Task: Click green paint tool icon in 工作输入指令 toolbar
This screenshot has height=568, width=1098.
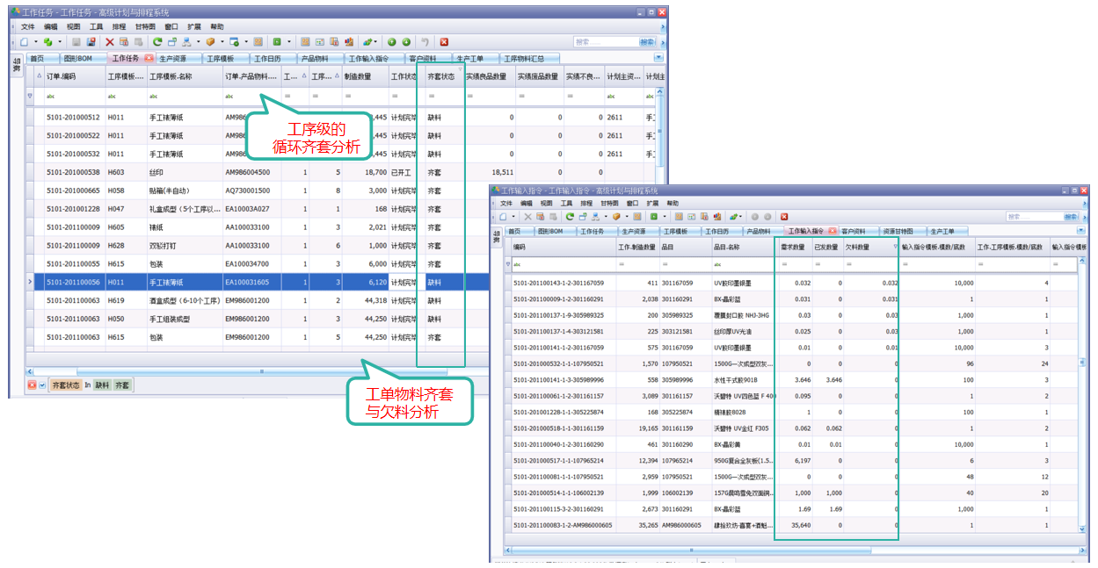Action: coord(732,216)
